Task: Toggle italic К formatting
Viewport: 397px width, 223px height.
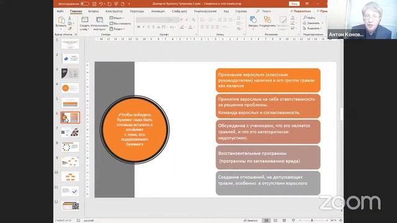Action: click(x=143, y=27)
